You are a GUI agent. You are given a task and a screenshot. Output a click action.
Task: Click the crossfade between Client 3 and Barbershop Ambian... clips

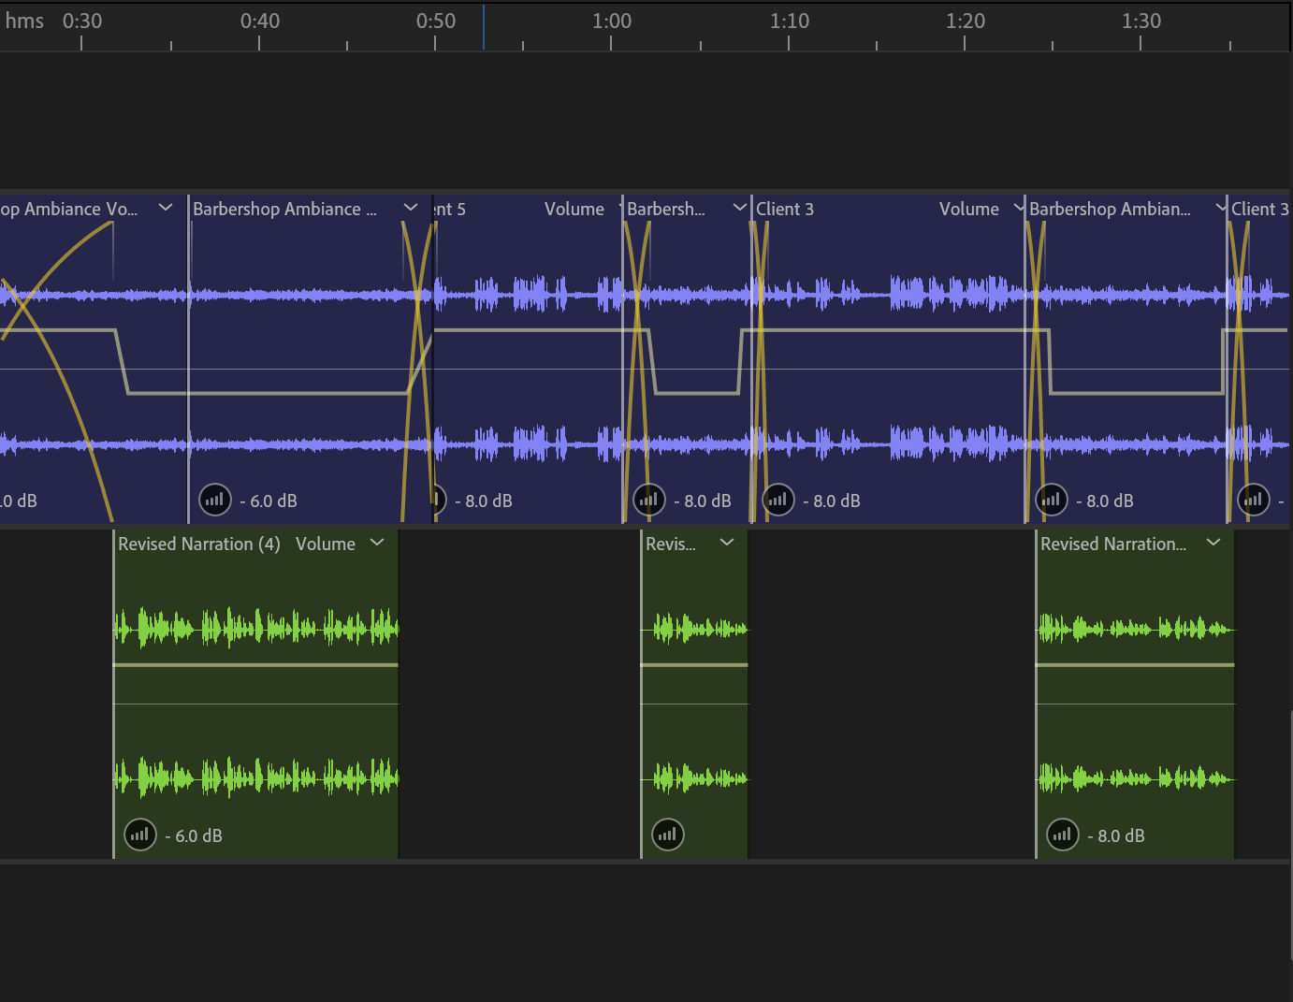click(x=1036, y=370)
